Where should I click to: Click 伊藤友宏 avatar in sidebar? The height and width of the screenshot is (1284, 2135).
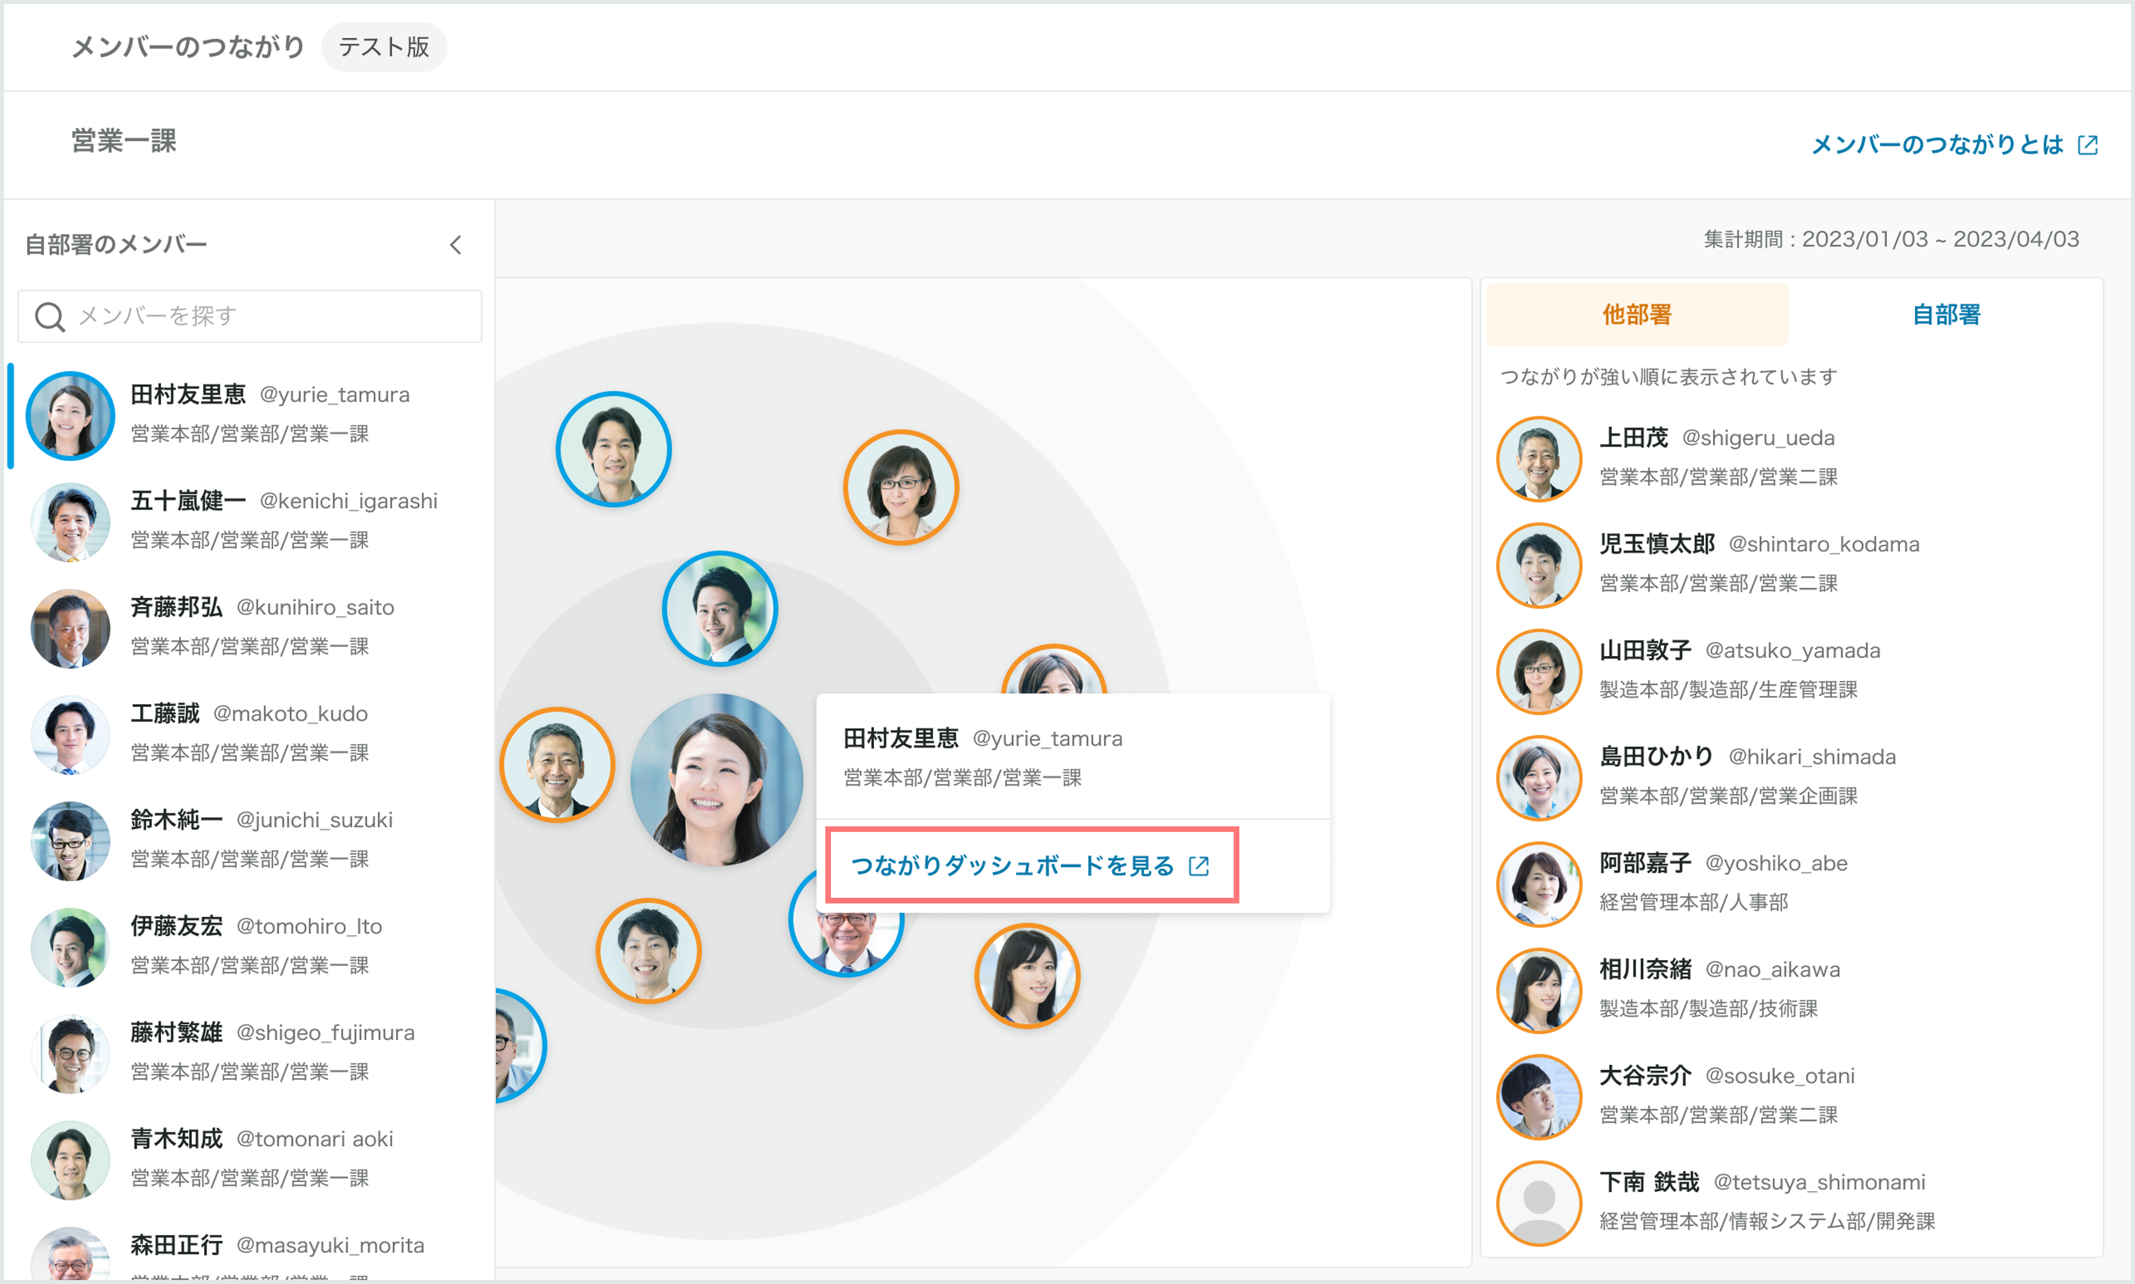(70, 948)
